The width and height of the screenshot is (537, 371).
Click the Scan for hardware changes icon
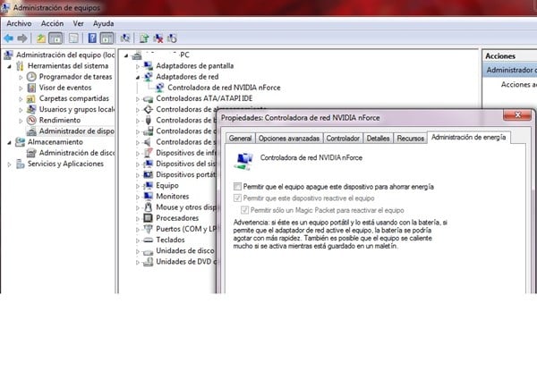pos(125,38)
